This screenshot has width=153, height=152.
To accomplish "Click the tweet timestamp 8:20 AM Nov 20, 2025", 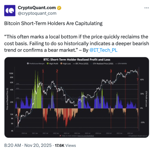I will (x=28, y=145).
